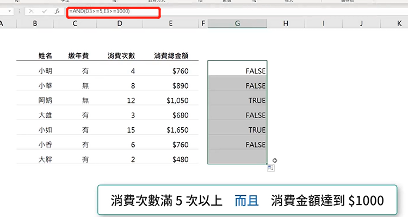Select column B header
The height and width of the screenshot is (217, 408).
(35, 24)
